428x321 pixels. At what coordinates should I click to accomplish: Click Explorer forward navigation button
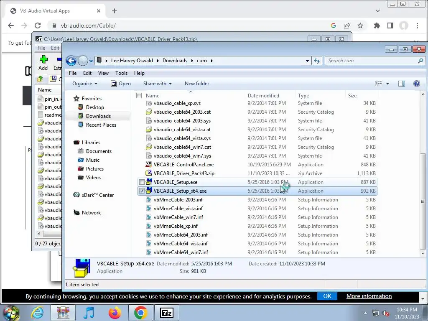pyautogui.click(x=83, y=61)
